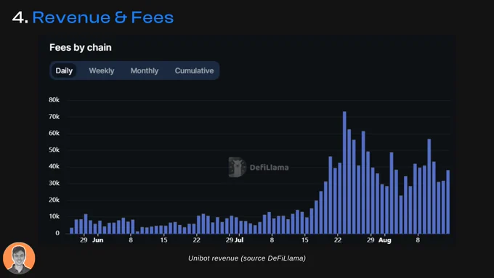Click the last bar on the right
Image resolution: width=494 pixels, height=278 pixels.
coord(448,202)
